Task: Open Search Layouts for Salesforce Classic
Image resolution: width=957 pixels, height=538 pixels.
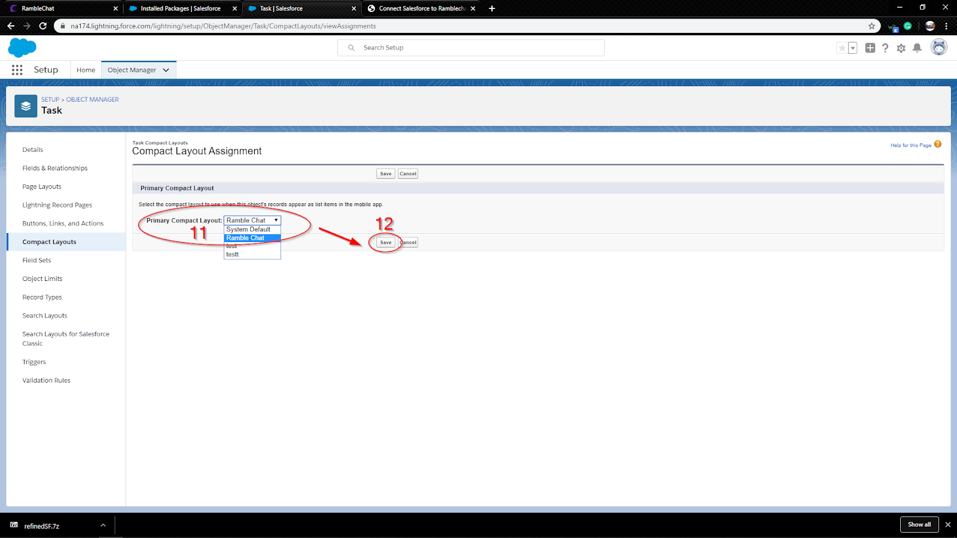Action: click(x=66, y=339)
